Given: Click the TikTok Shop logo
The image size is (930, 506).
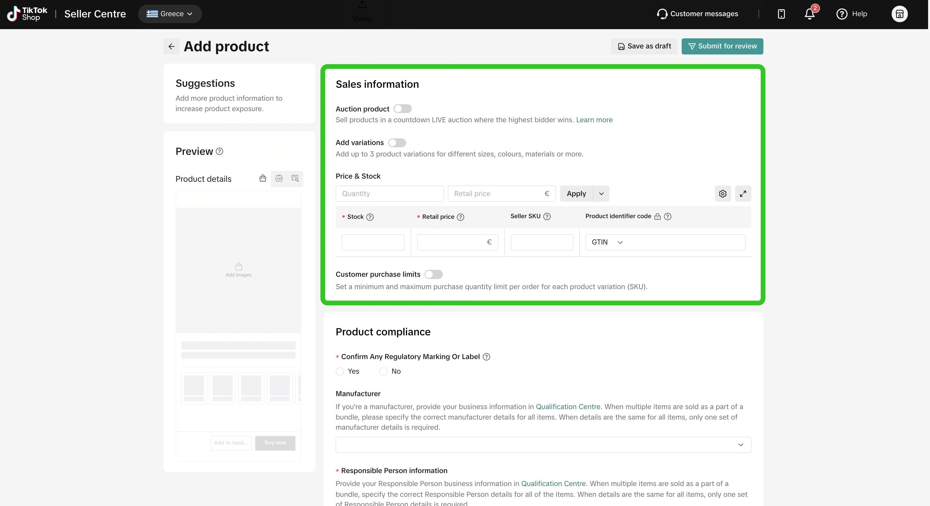Looking at the screenshot, I should tap(27, 14).
